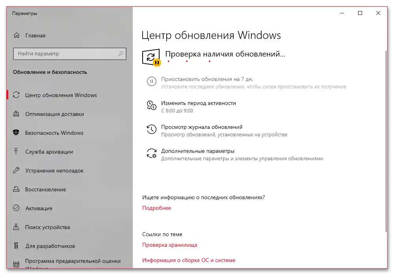The image size is (394, 275).
Task: Click the Find my device icon
Action: coord(16,227)
